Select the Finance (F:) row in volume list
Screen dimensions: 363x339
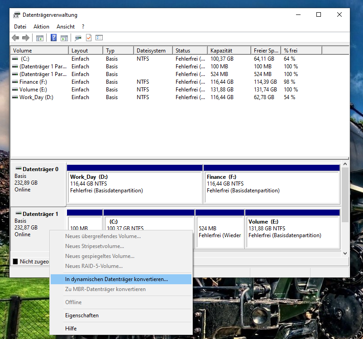point(33,82)
